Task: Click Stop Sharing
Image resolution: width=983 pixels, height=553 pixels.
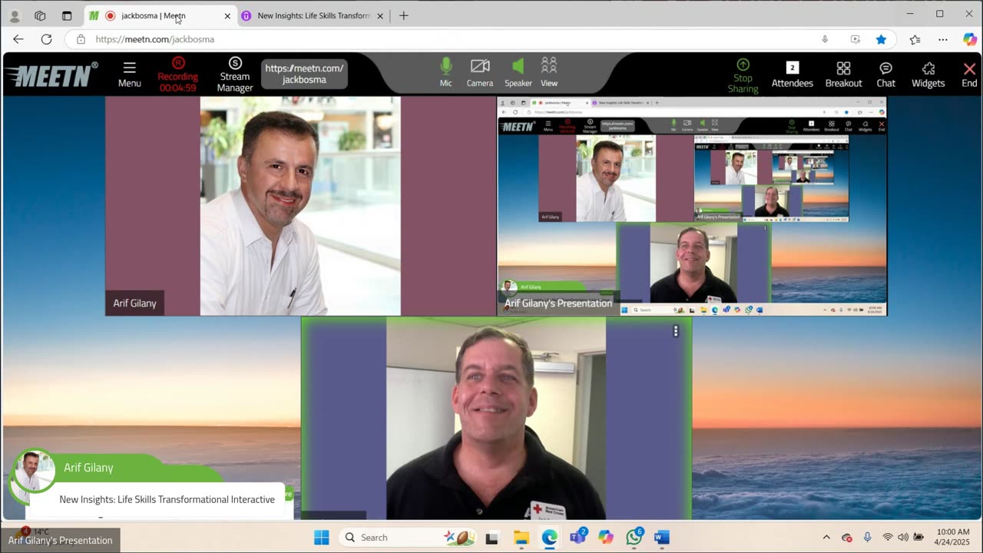Action: tap(743, 75)
